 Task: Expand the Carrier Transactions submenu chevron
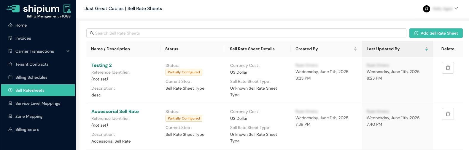68,51
